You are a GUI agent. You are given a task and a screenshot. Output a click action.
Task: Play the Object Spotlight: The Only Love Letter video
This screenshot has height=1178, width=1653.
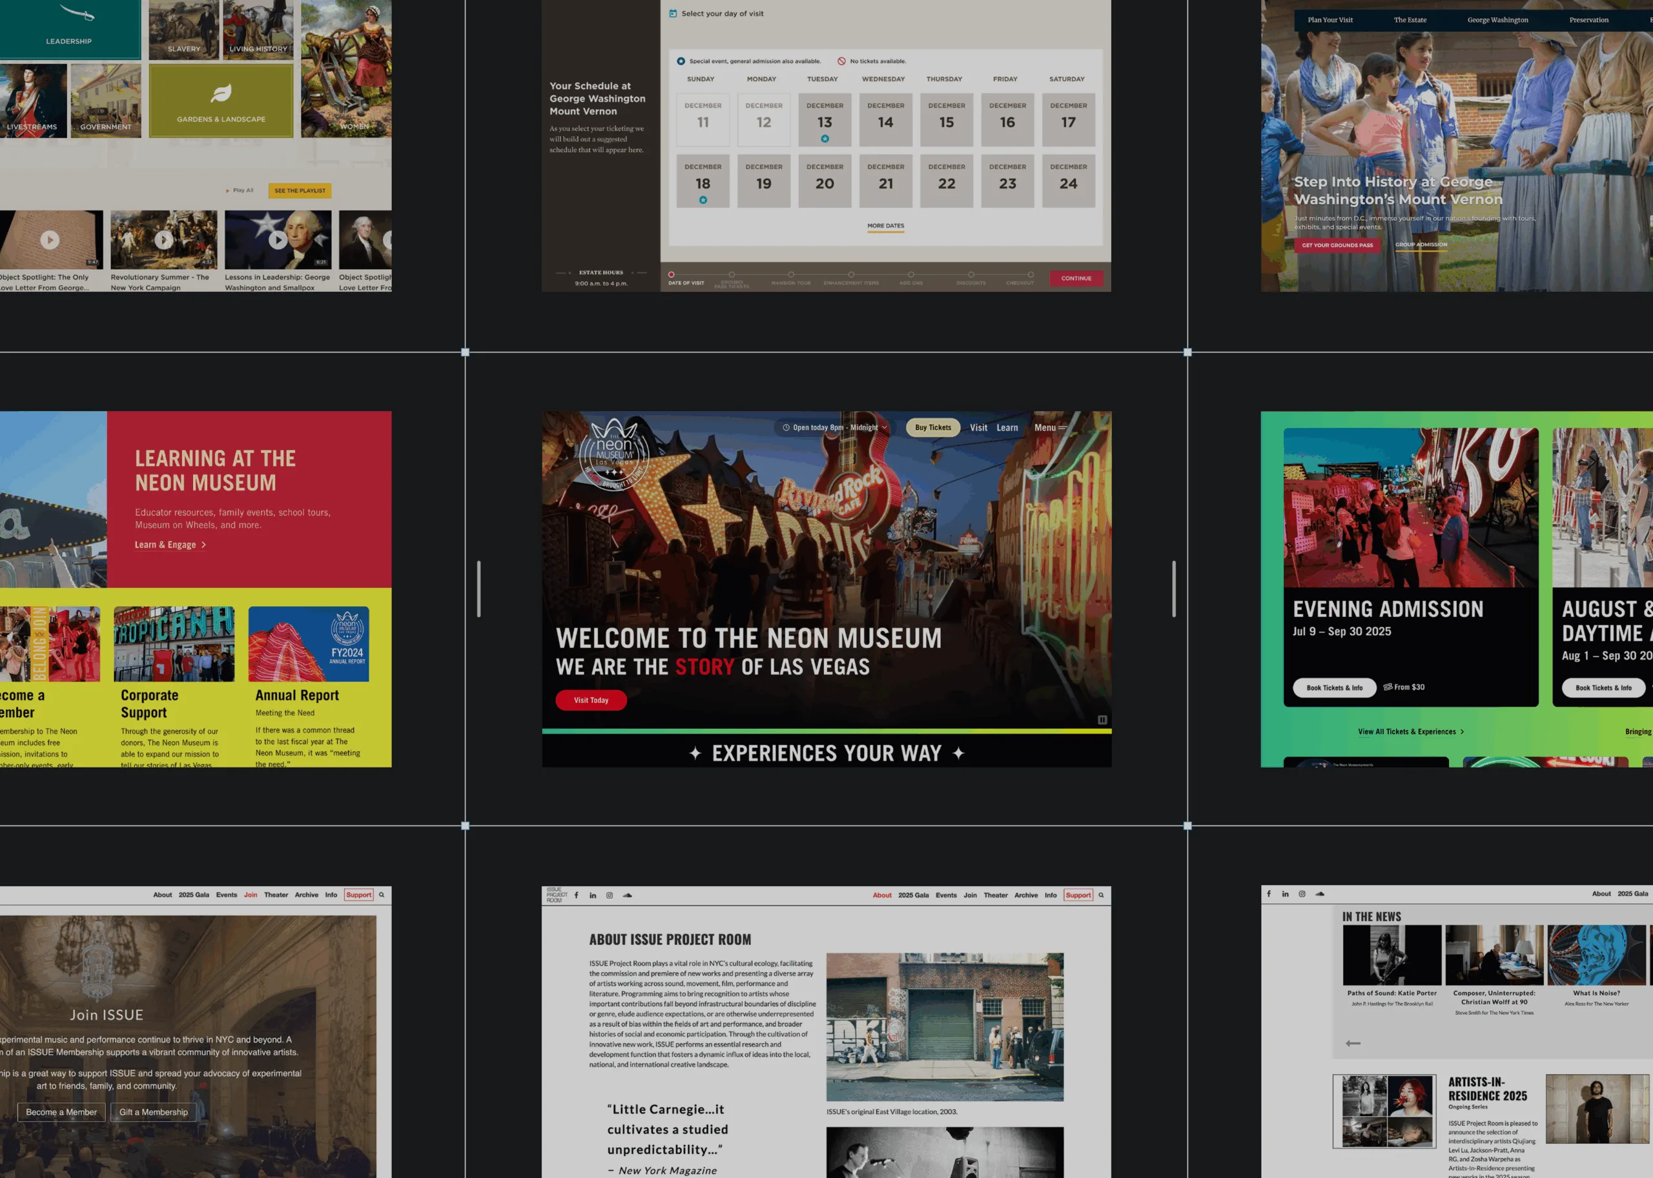pyautogui.click(x=49, y=239)
